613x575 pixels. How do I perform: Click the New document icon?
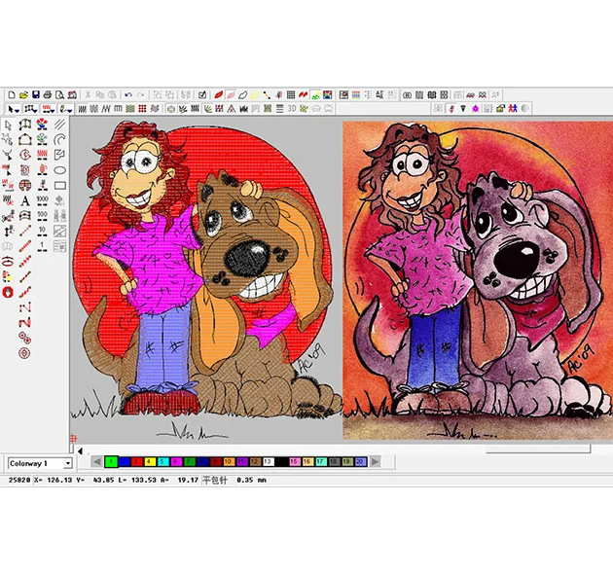point(11,94)
